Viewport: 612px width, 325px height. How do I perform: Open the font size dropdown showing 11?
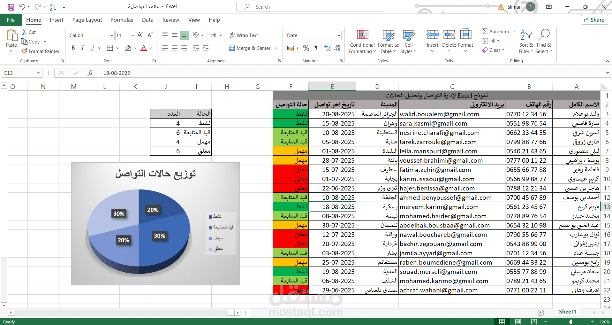132,35
